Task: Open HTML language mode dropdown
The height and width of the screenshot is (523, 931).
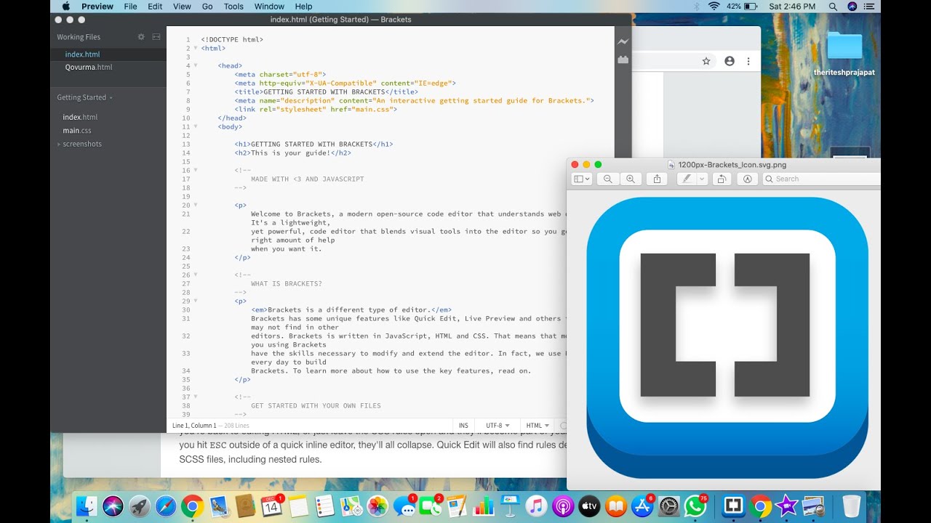Action: point(538,426)
